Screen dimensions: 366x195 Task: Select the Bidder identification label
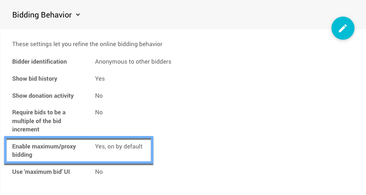click(40, 61)
